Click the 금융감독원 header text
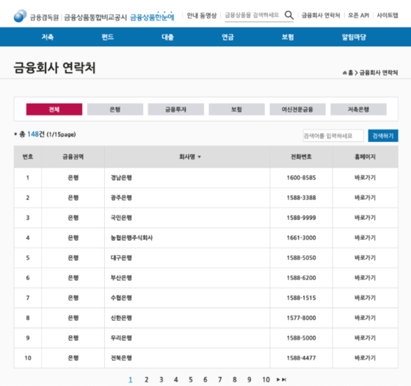This screenshot has height=386, width=411. 44,18
